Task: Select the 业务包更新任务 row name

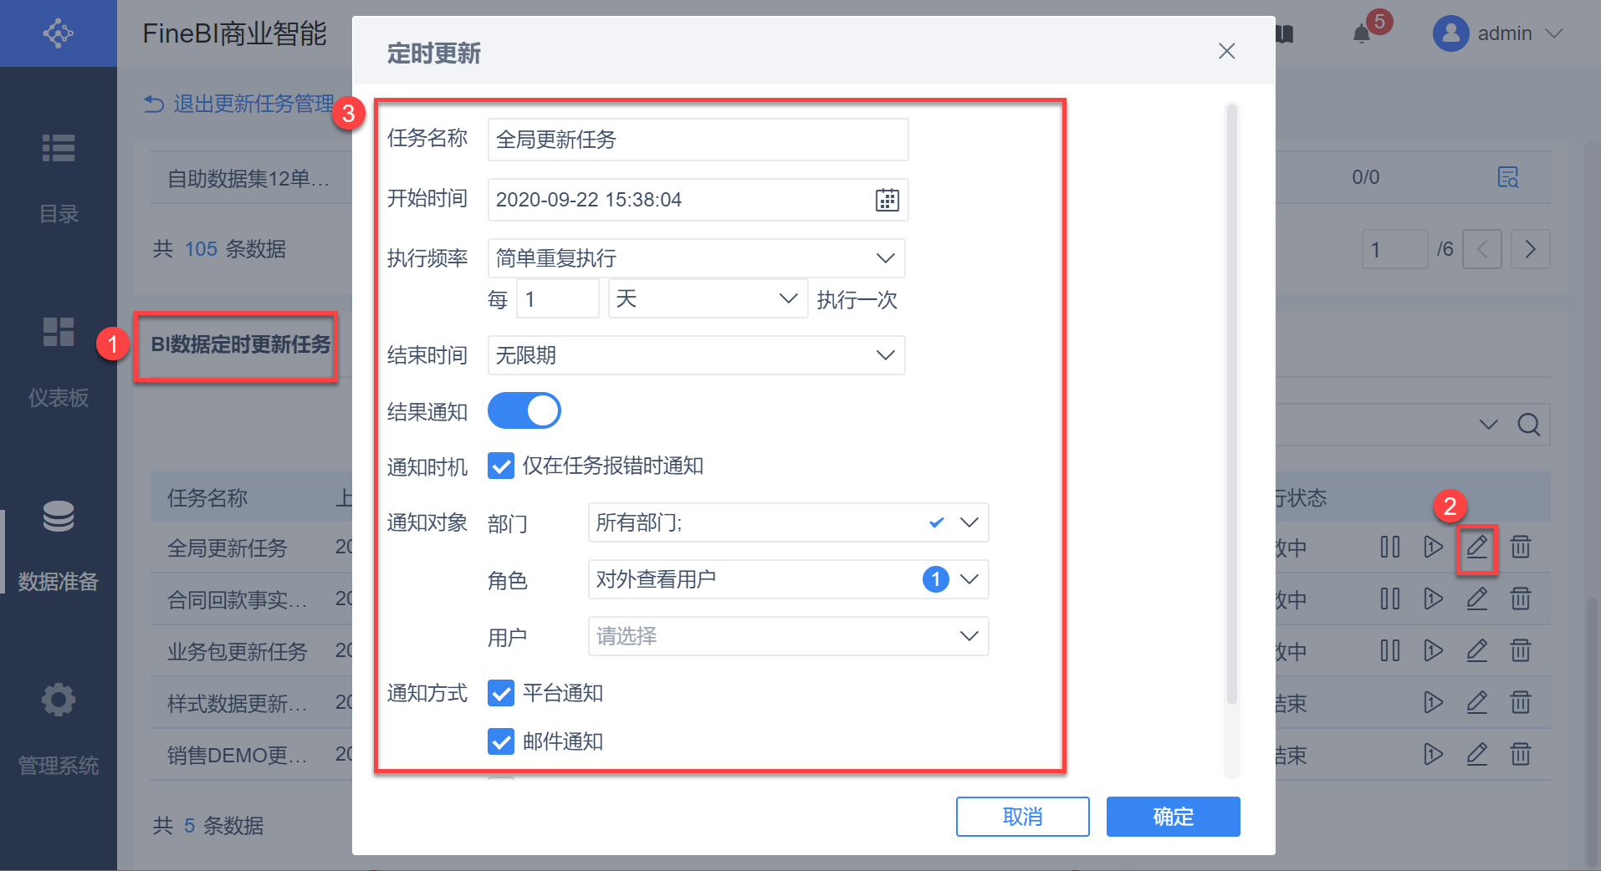Action: [x=238, y=652]
